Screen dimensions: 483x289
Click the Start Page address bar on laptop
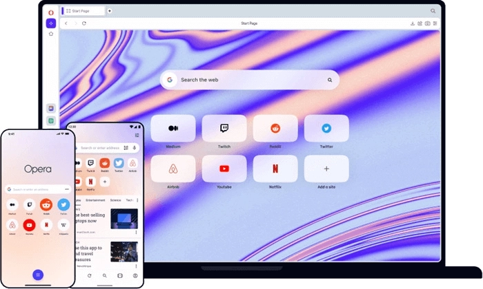(x=249, y=23)
